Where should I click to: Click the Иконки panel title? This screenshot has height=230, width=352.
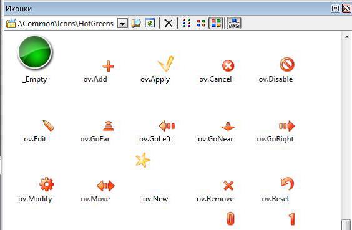coord(19,9)
